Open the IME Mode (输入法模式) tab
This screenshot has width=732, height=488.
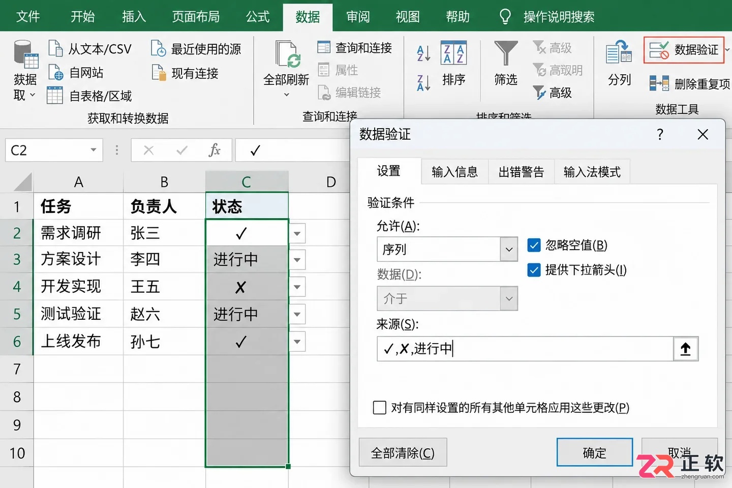click(592, 172)
